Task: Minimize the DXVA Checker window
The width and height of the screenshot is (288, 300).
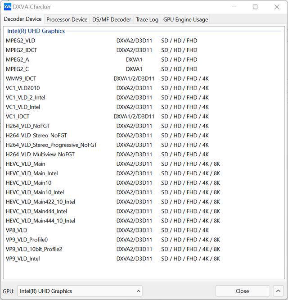Action: click(x=234, y=7)
